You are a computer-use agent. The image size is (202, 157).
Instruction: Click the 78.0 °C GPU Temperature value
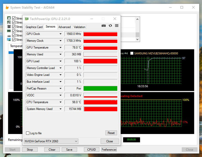[73, 47]
